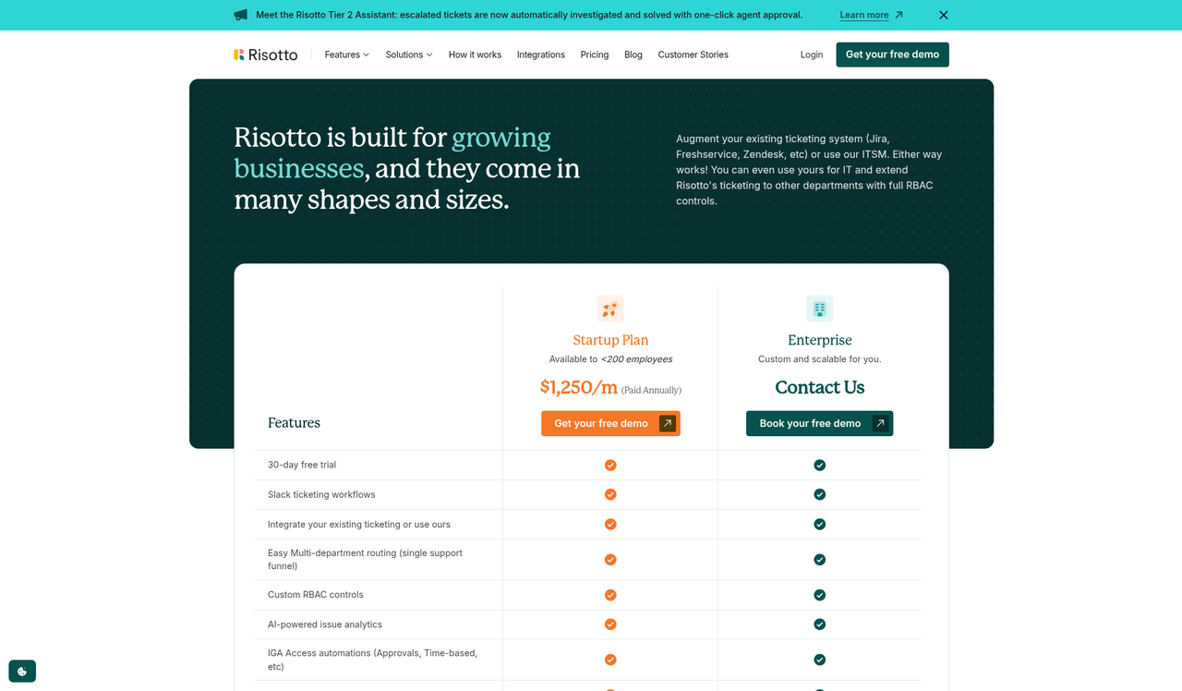Expand the Solutions dropdown menu

[409, 55]
